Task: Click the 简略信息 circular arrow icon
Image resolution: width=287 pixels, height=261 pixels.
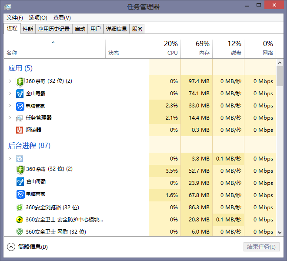Action: pos(11,247)
